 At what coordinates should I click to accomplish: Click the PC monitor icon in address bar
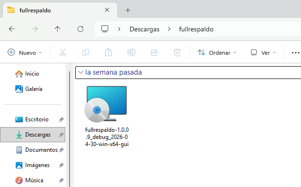pos(105,29)
